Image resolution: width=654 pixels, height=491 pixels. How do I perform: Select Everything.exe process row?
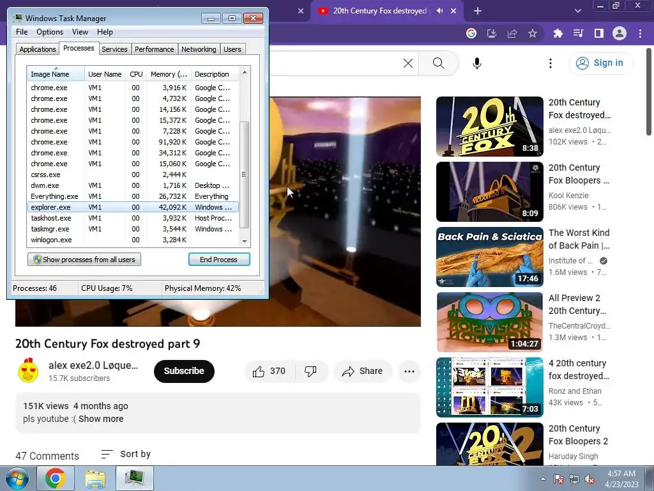click(x=133, y=196)
